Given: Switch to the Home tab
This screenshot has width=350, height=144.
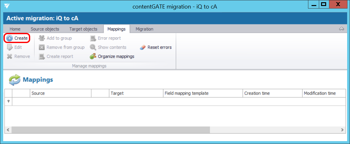Looking at the screenshot, I should click(x=15, y=29).
